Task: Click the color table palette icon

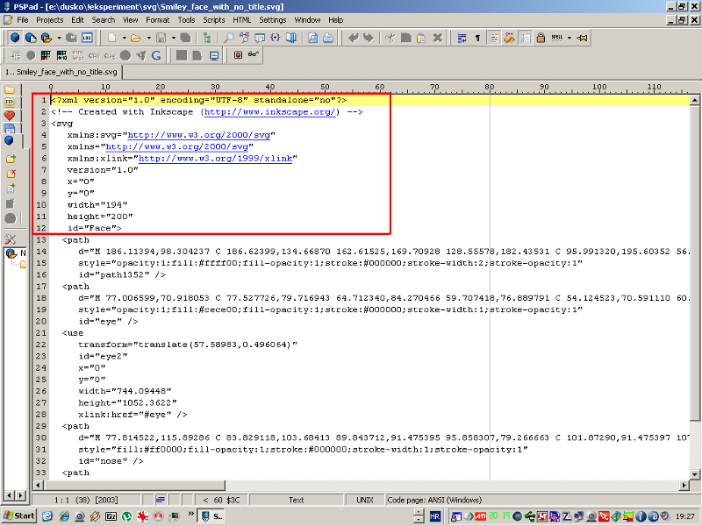Action: (46, 55)
